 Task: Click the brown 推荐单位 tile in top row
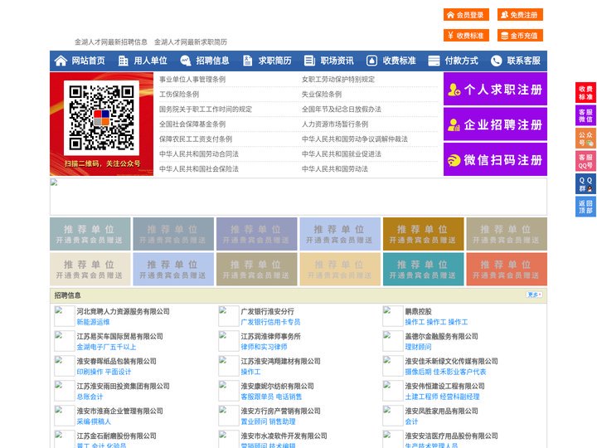(x=423, y=234)
